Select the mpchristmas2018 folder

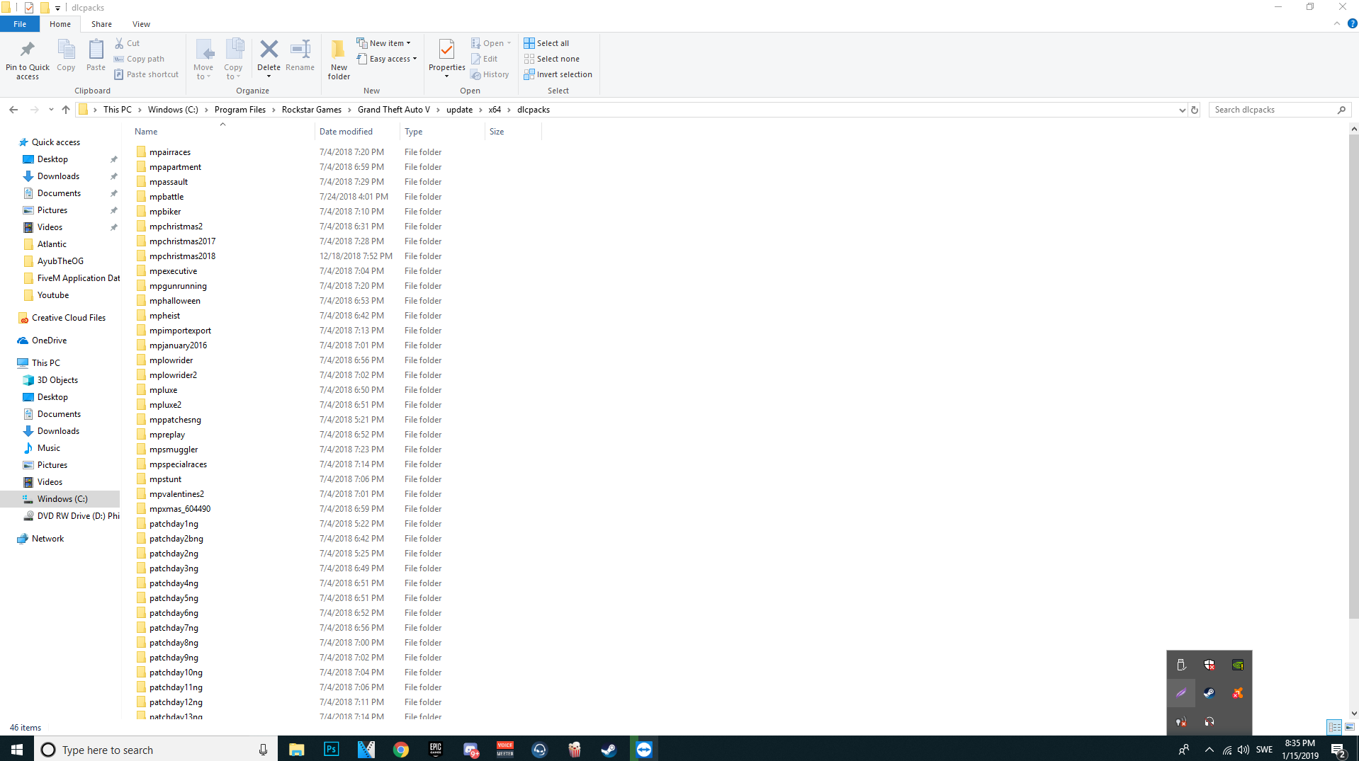[182, 256]
